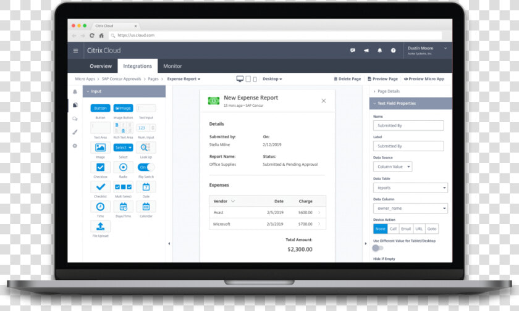This screenshot has height=311, width=519.
Task: Open notifications bell in the header
Action: (x=379, y=50)
